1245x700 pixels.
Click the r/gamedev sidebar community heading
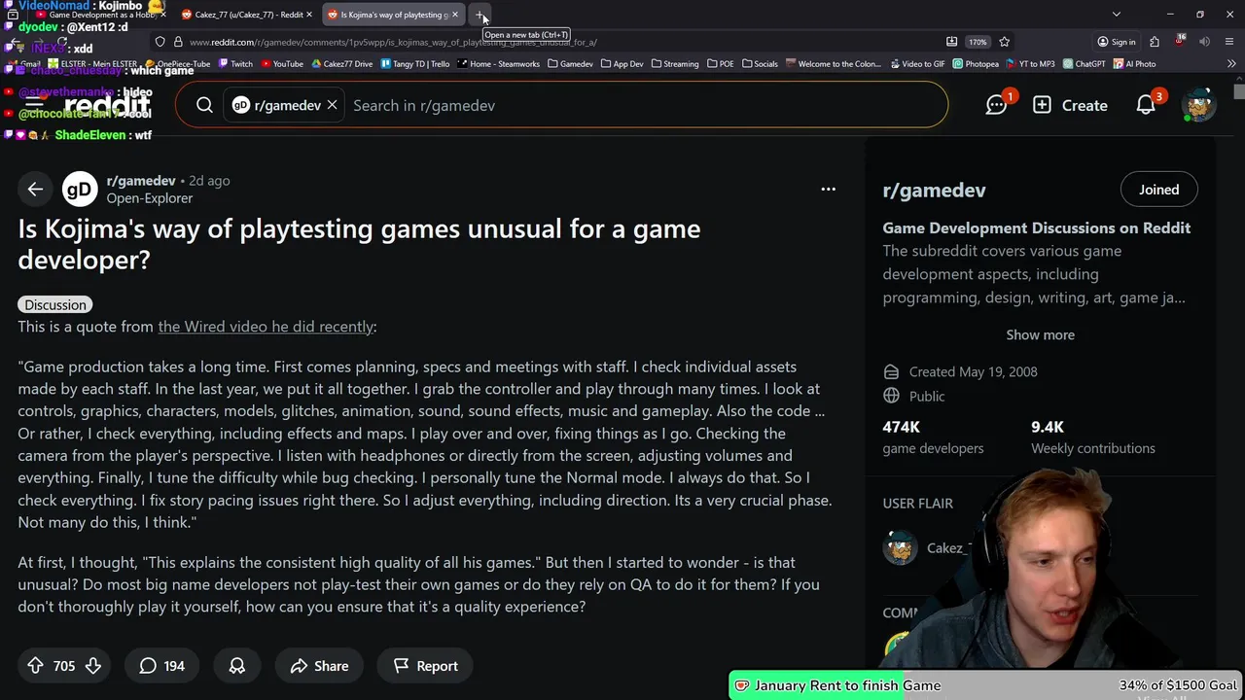point(934,191)
